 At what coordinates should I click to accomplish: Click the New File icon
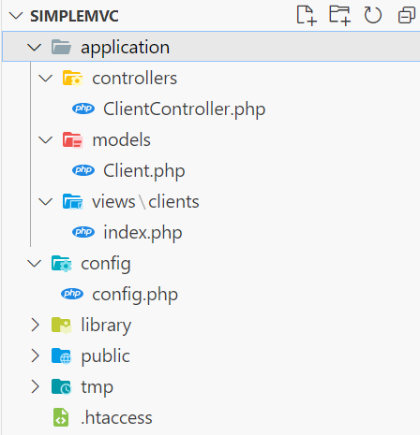click(x=307, y=15)
